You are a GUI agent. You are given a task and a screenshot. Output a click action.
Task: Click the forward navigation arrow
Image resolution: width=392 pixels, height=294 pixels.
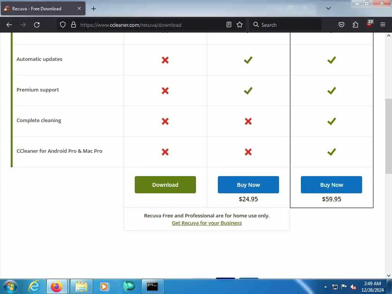point(23,25)
